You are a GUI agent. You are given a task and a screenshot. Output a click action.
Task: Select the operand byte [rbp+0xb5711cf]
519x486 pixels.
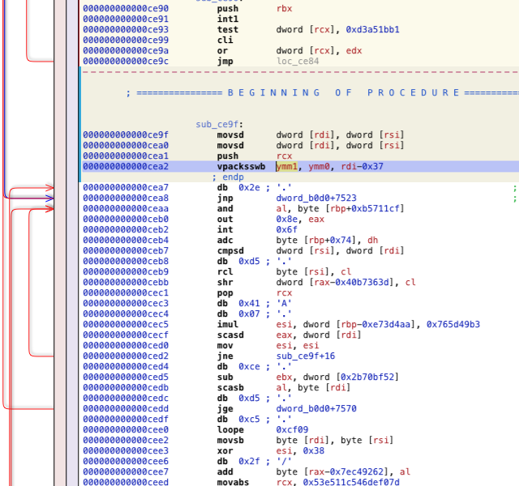[351, 209]
